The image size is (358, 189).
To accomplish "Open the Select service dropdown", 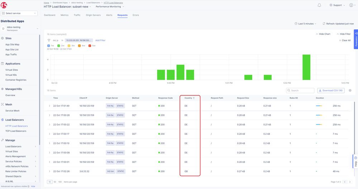I will (19, 13).
